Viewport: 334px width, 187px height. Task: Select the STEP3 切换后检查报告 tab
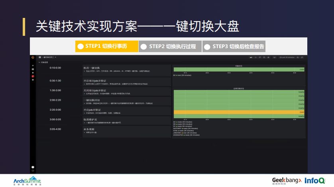pyautogui.click(x=234, y=46)
